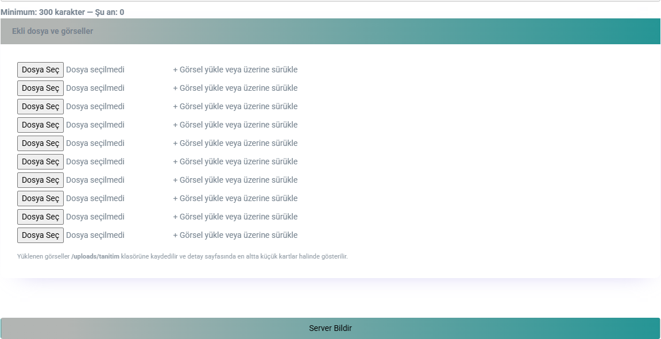The width and height of the screenshot is (661, 339).
Task: Select the sixth Dosya Seç button
Action: coord(40,162)
